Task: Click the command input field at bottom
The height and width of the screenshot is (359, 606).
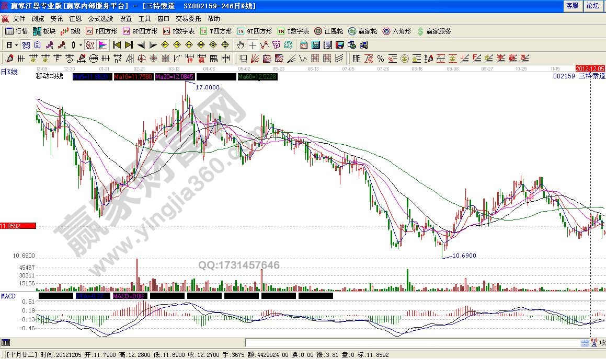Action: (413, 343)
